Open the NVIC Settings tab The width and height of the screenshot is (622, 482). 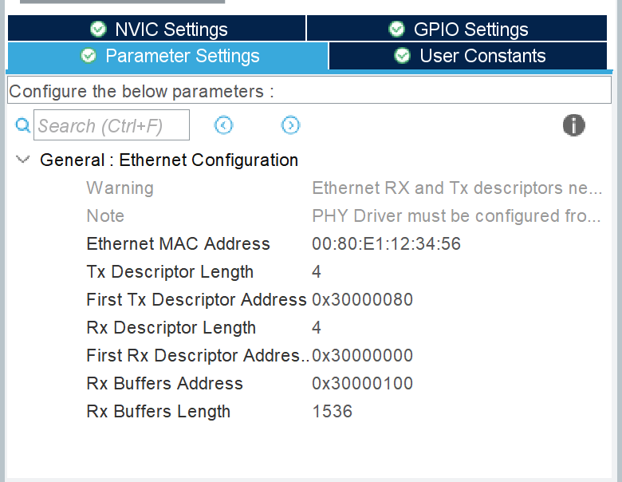(x=171, y=30)
